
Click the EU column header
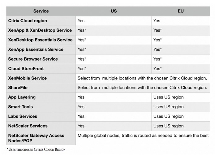coord(181,11)
